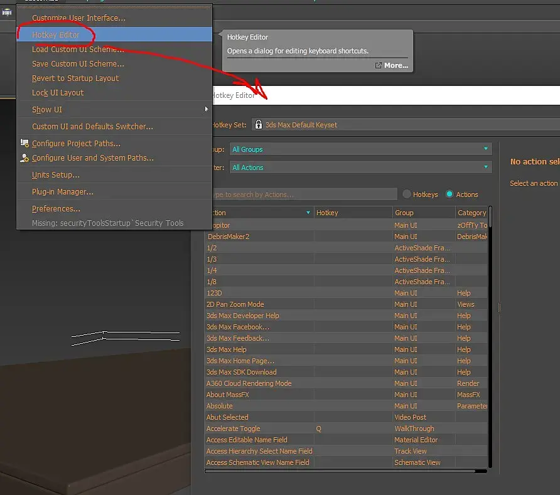Open the All Actions filter dropdown

(361, 167)
